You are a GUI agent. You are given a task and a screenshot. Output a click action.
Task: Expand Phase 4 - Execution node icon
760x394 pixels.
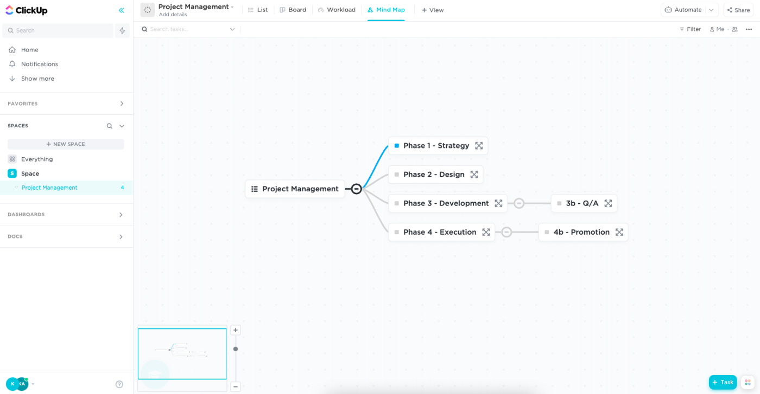[x=486, y=232]
